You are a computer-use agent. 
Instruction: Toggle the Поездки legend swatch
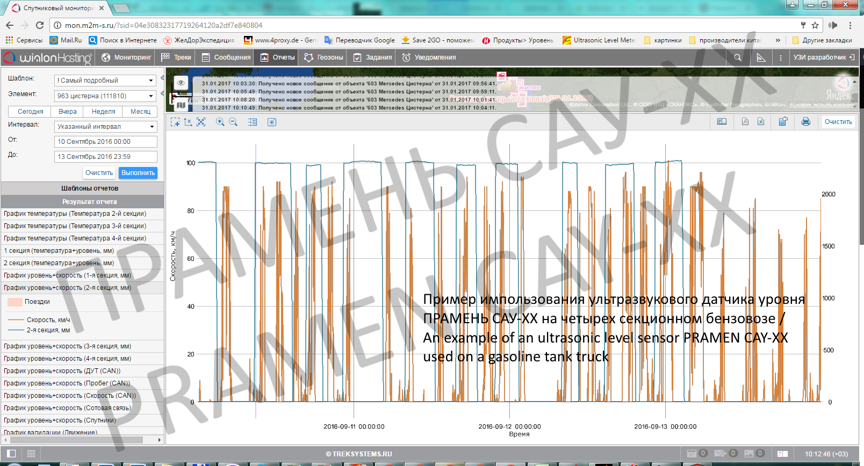(15, 302)
